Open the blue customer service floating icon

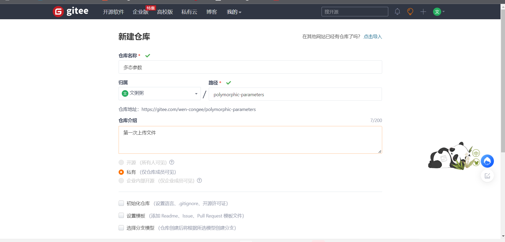point(487,161)
